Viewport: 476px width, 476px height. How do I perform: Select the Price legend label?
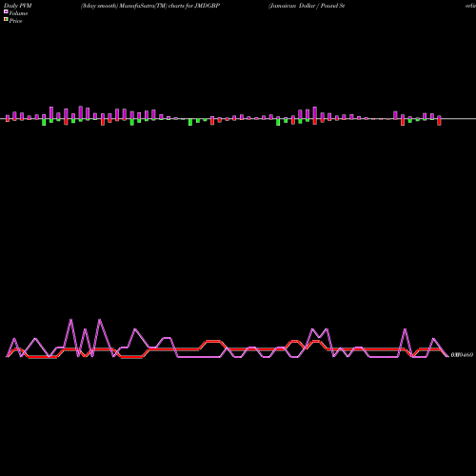click(15, 21)
